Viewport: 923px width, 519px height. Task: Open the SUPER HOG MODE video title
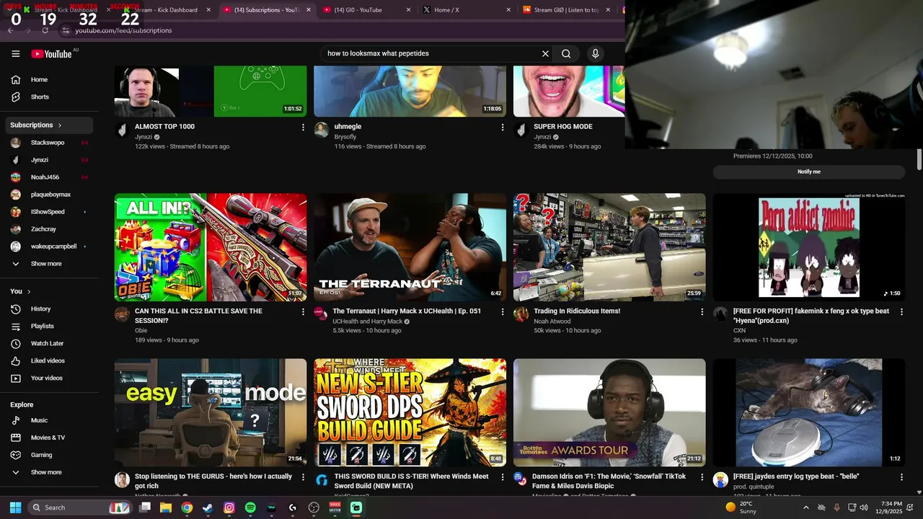[562, 126]
